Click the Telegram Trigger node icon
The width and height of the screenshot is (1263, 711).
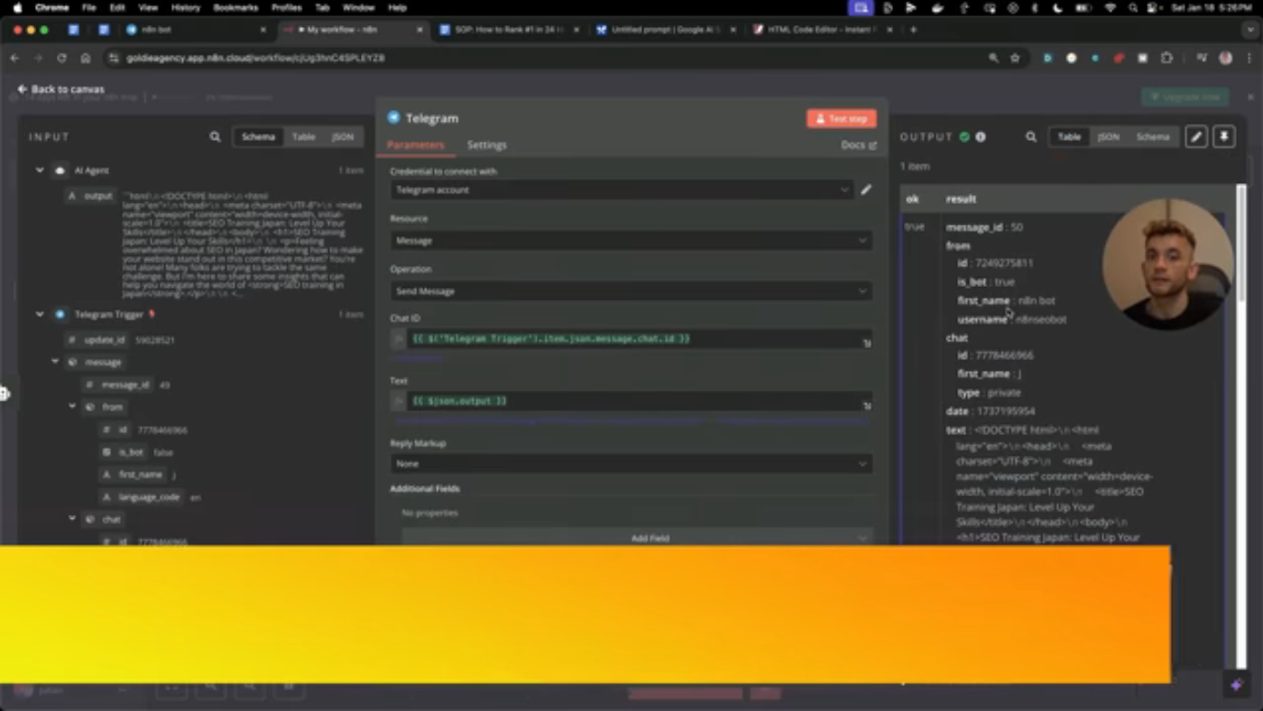tap(60, 314)
